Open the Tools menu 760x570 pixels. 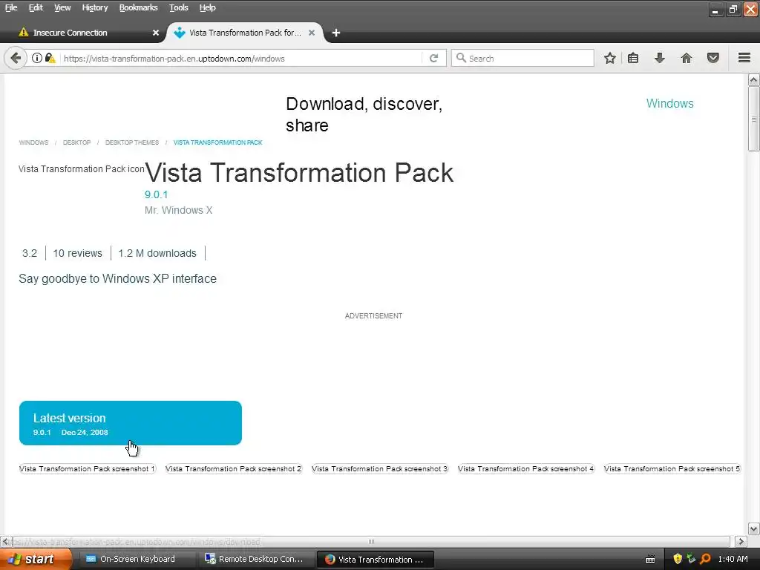(x=178, y=7)
